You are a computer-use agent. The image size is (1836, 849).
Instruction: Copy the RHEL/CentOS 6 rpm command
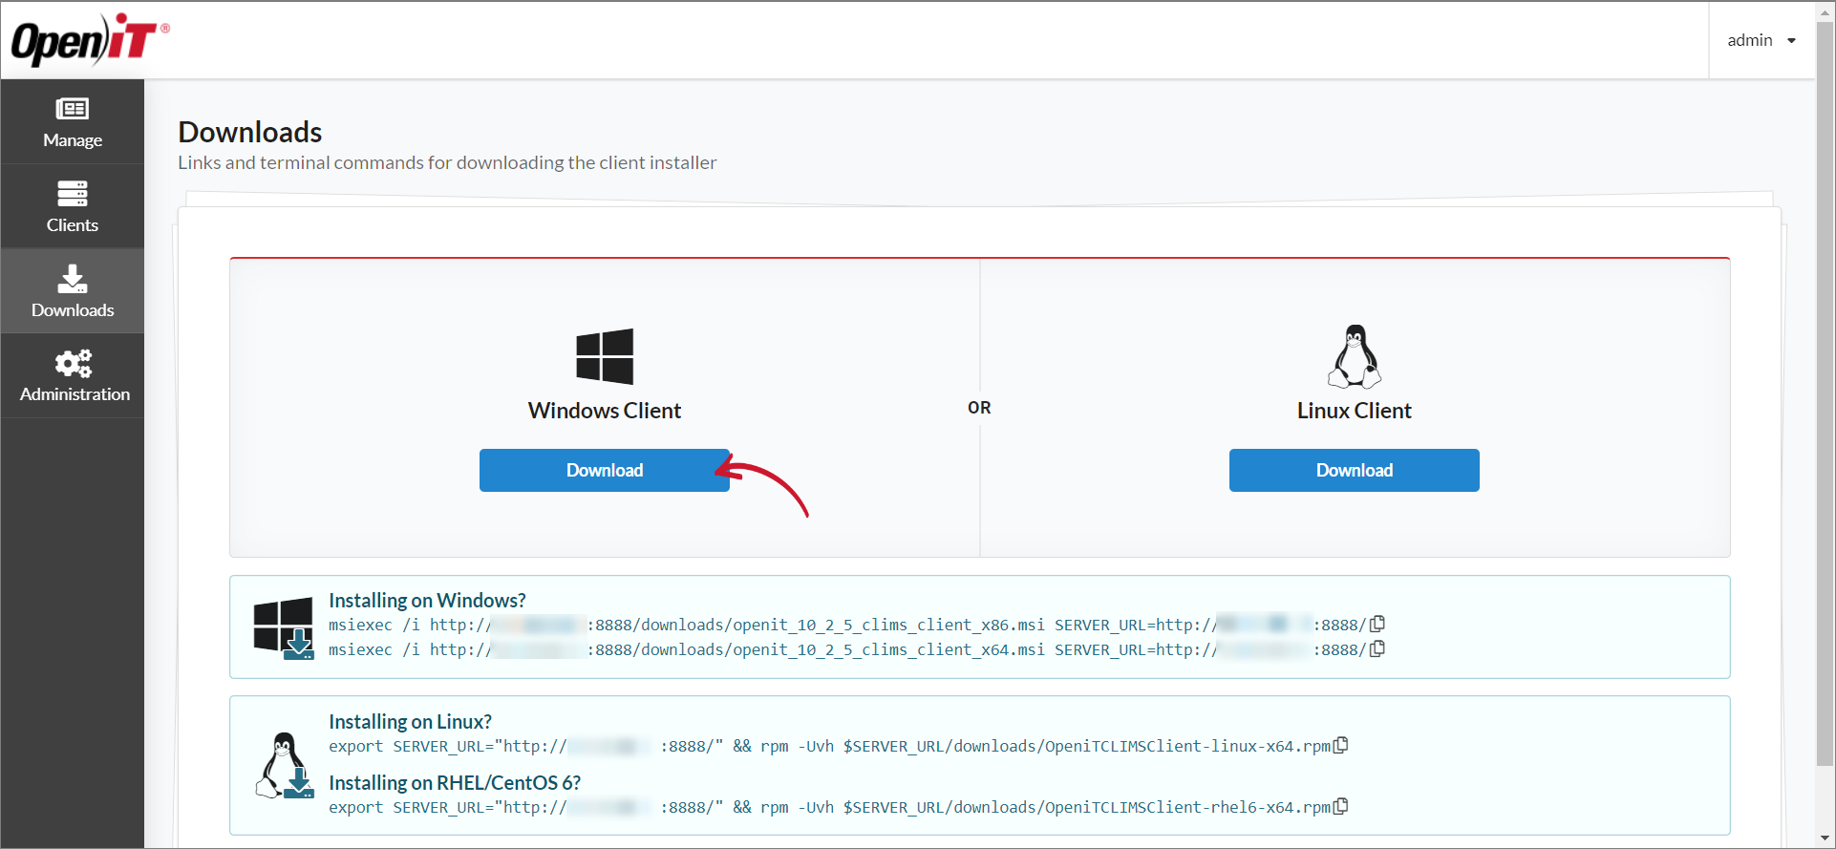pyautogui.click(x=1341, y=806)
